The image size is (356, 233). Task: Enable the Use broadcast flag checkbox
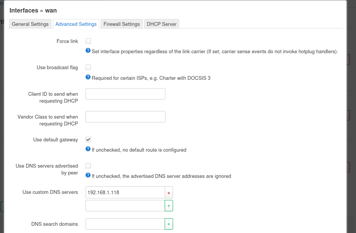88,67
